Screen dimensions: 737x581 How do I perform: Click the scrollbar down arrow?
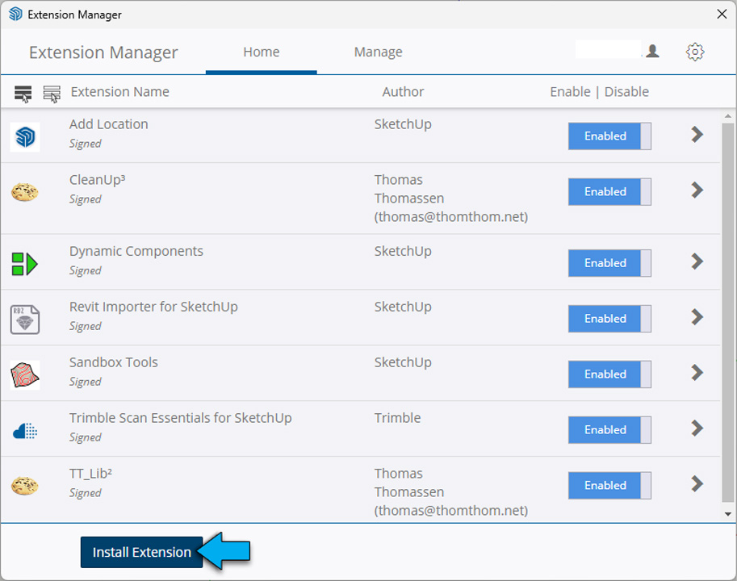(727, 514)
